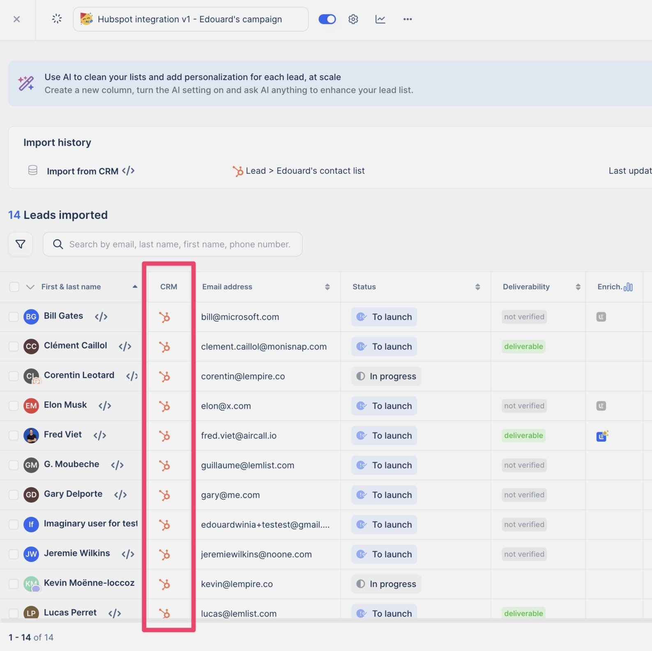
Task: Select email fred.viet@aircall.io
Action: (x=239, y=436)
